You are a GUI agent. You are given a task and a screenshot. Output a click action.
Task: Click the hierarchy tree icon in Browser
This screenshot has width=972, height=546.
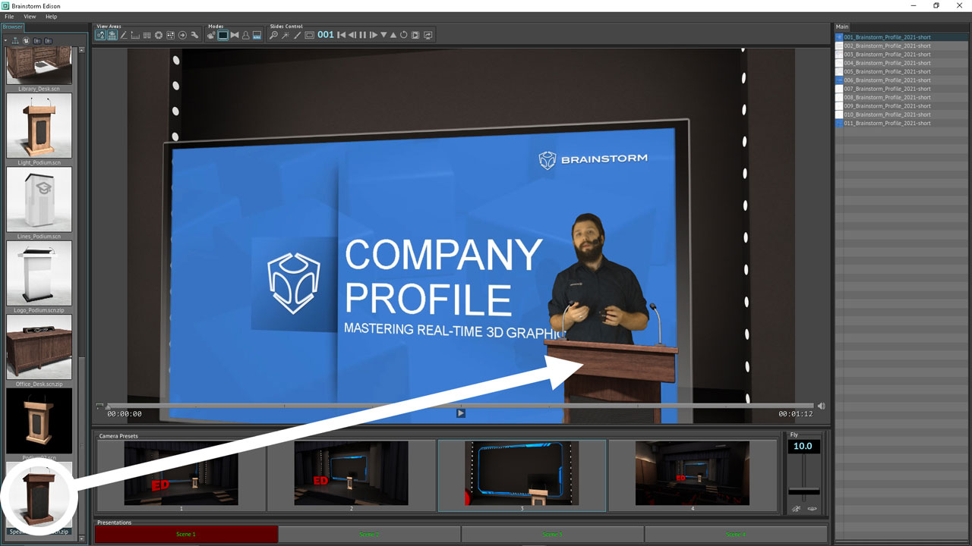coord(15,40)
